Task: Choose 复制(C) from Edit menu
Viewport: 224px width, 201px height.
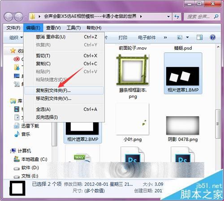Action: (x=64, y=63)
